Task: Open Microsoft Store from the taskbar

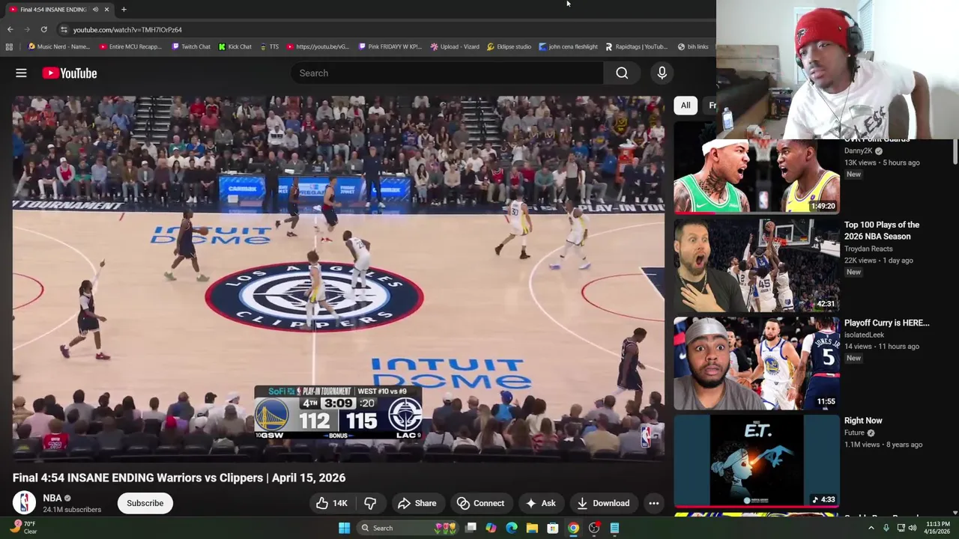Action: pos(552,528)
